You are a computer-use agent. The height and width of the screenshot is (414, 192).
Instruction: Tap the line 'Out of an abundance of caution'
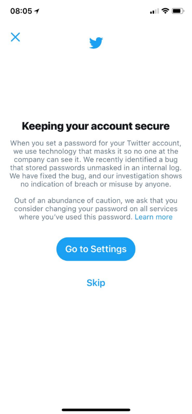tap(96, 200)
